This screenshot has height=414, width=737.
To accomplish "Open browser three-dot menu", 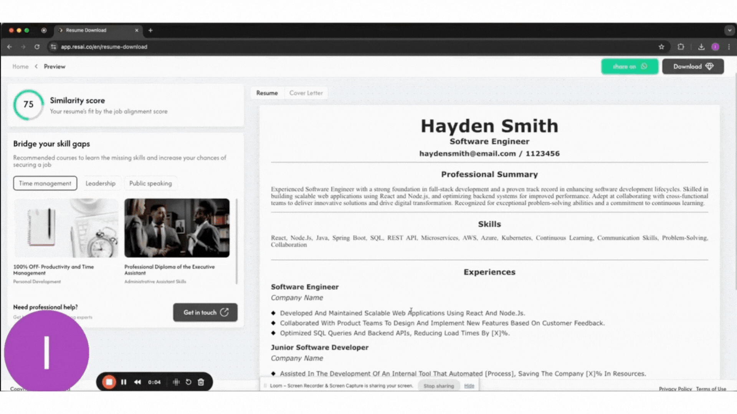I will click(729, 47).
